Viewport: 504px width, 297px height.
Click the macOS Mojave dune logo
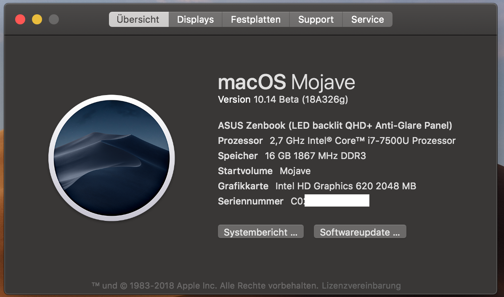(111, 158)
